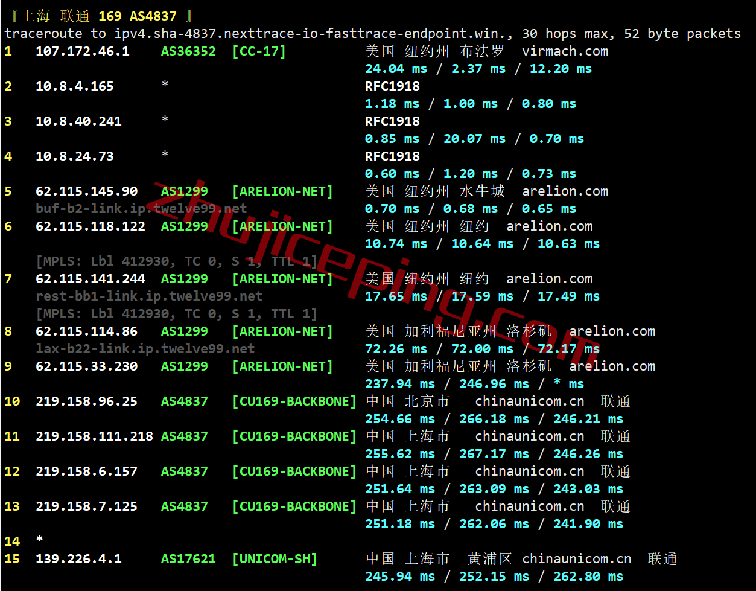The height and width of the screenshot is (591, 756).
Task: Click latency 251.64 ms in hop 12
Action: pyautogui.click(x=400, y=489)
